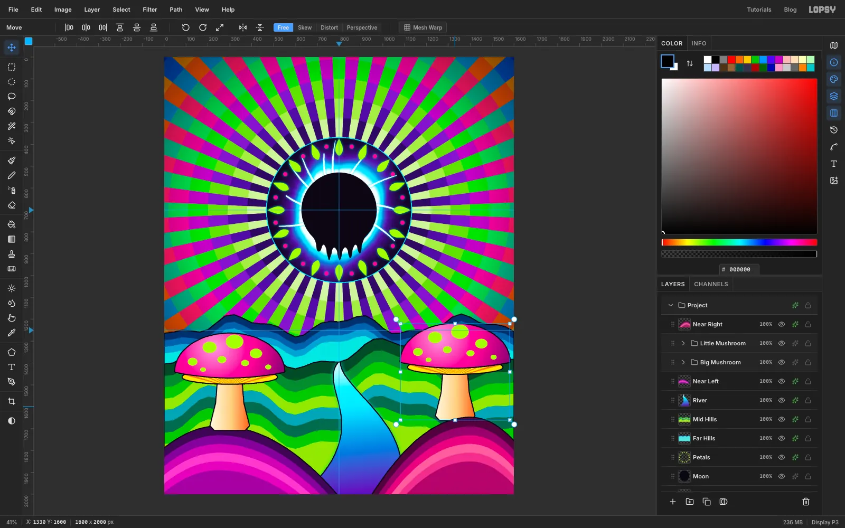845x528 pixels.
Task: Select the Far Hills layer thumbnail
Action: point(684,438)
